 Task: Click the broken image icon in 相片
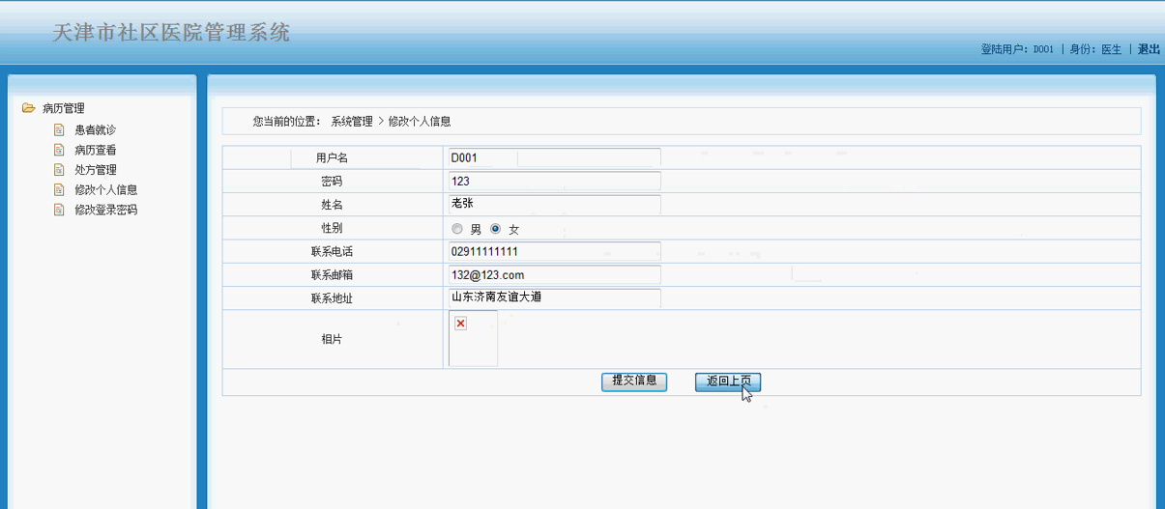[x=460, y=324]
